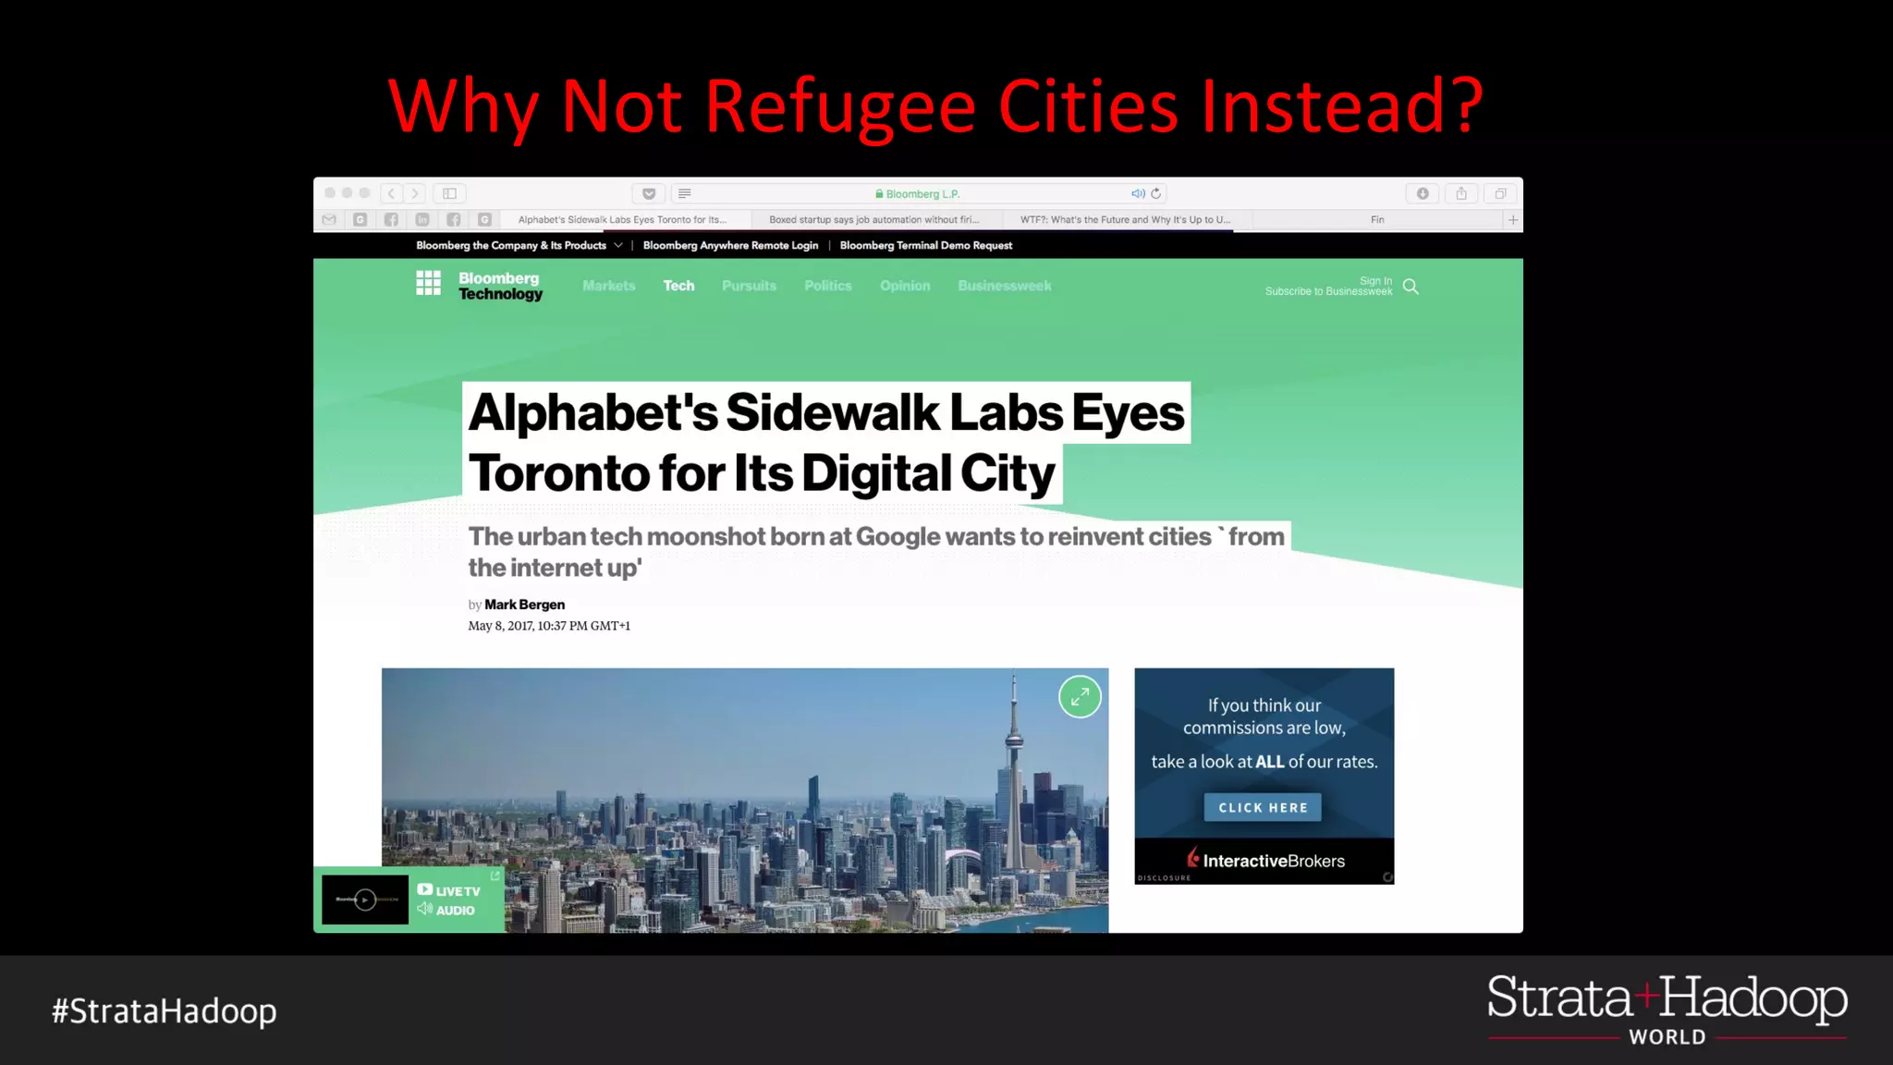Play the Live TV mini player
This screenshot has height=1065, width=1893.
365,900
